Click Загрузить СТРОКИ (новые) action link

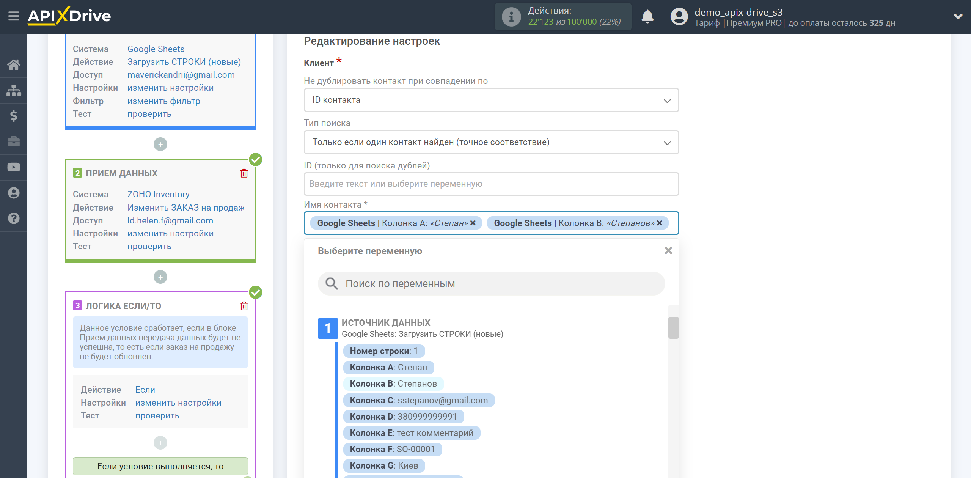(x=184, y=62)
